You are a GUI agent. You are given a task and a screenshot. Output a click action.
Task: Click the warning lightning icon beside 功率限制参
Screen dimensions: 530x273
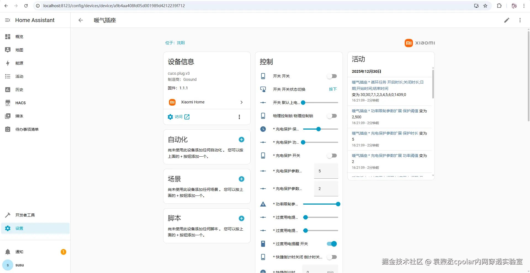click(x=263, y=204)
